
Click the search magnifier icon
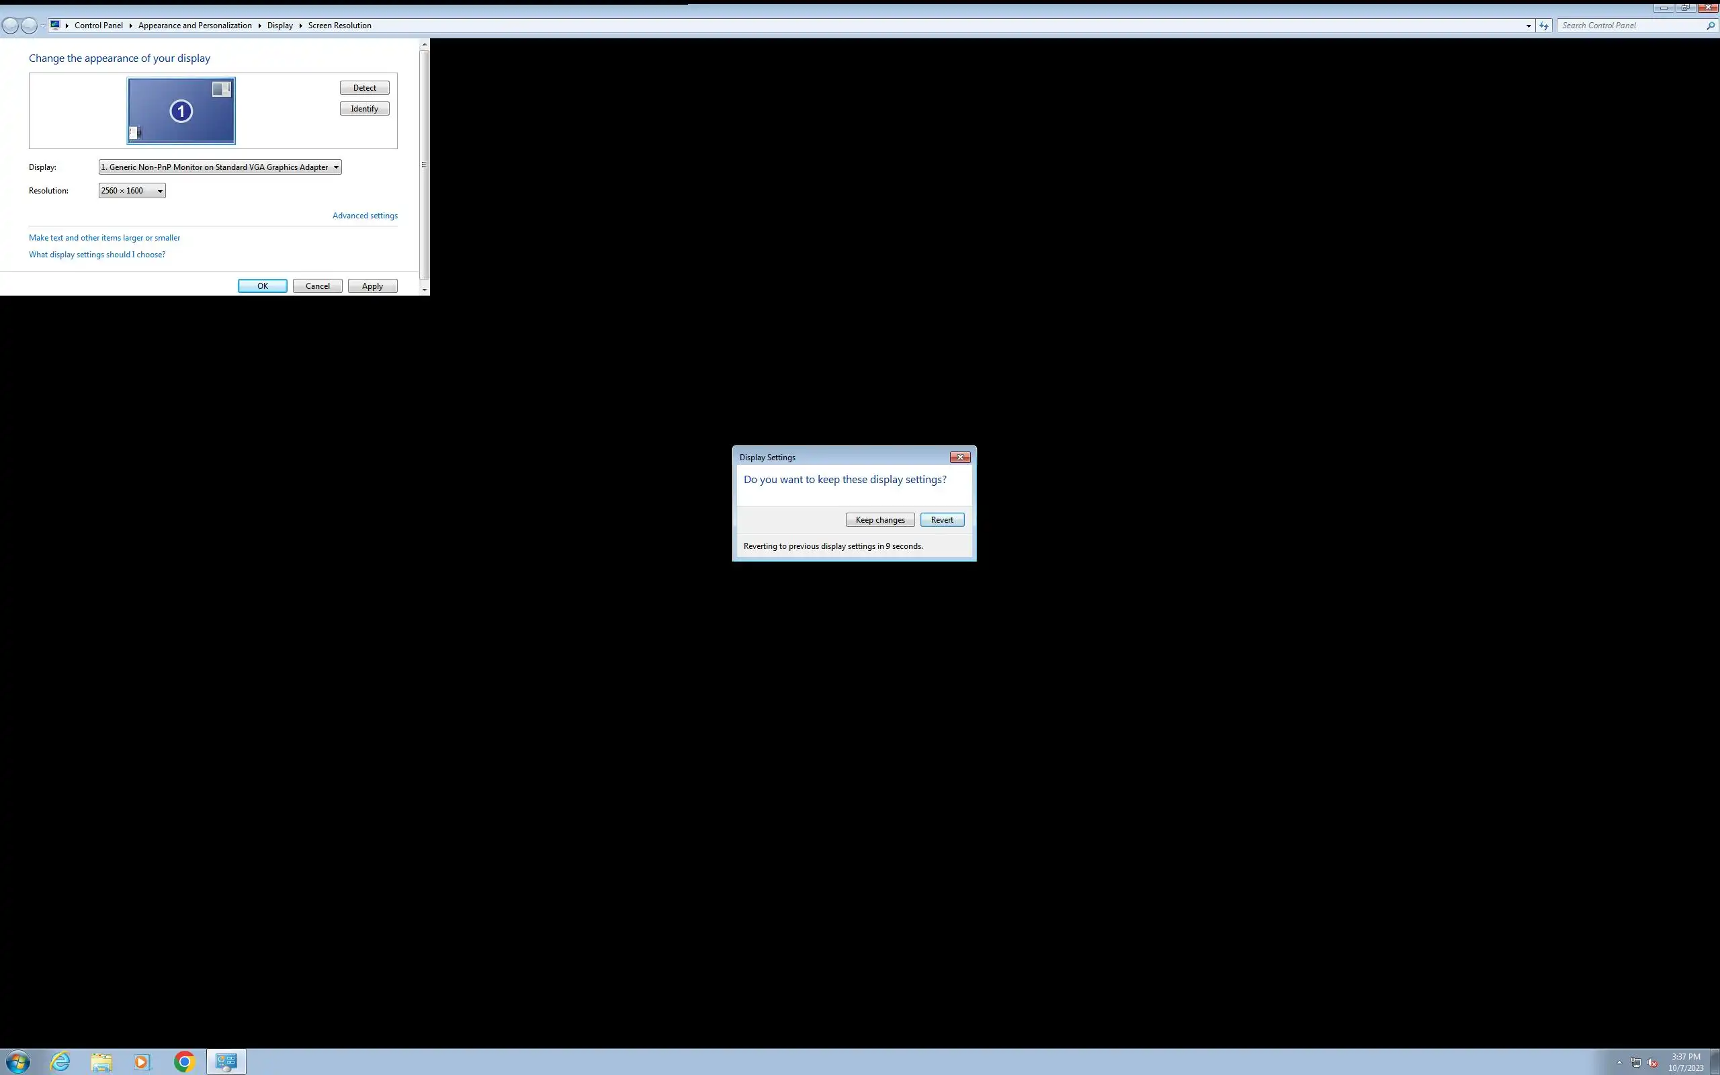pos(1710,26)
